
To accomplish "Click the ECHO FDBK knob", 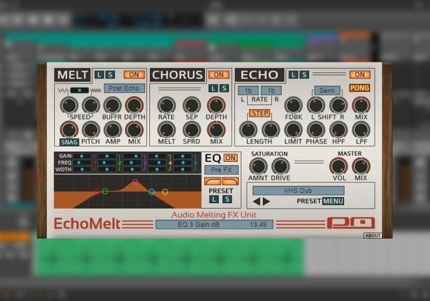I will [x=293, y=105].
